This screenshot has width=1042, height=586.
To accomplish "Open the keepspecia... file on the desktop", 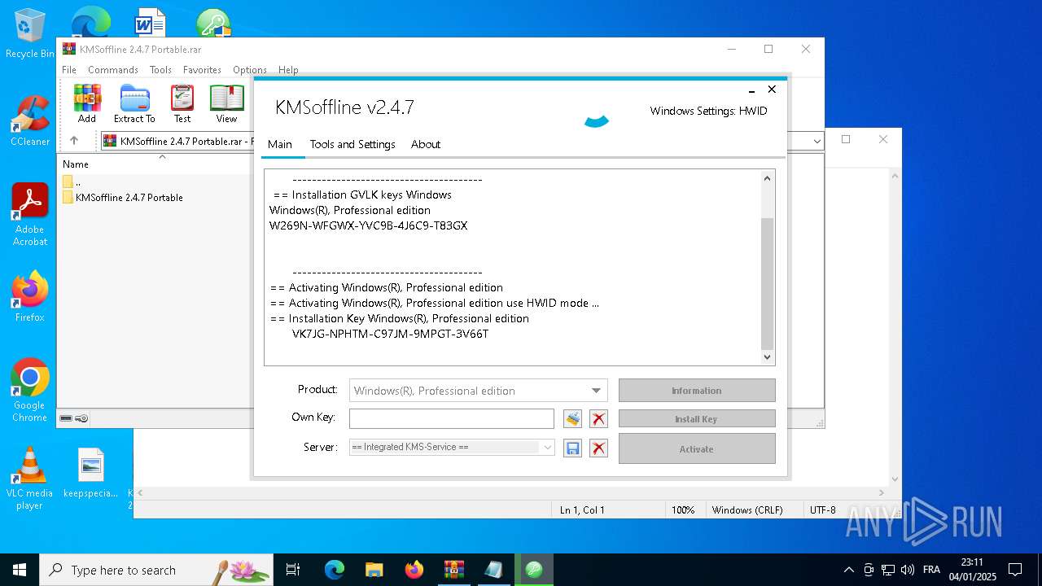I will 90,473.
